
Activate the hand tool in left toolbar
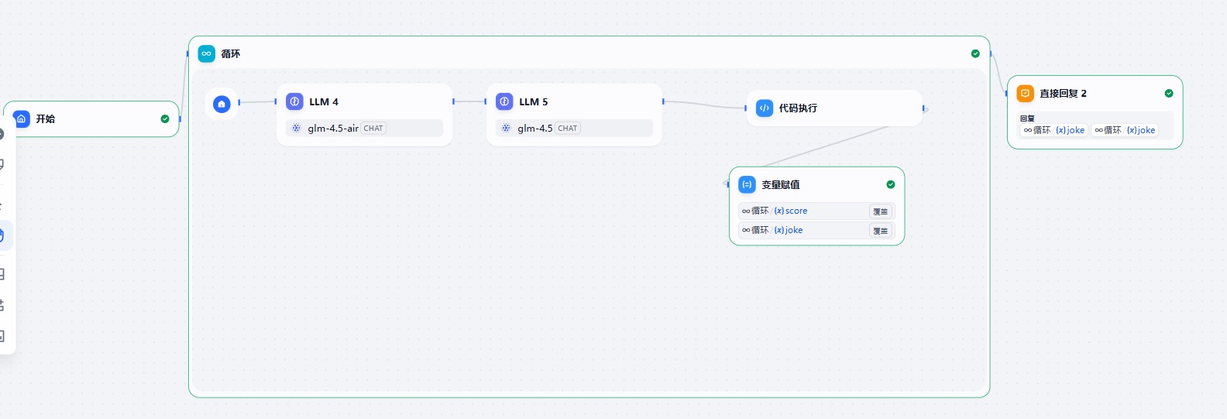click(3, 235)
